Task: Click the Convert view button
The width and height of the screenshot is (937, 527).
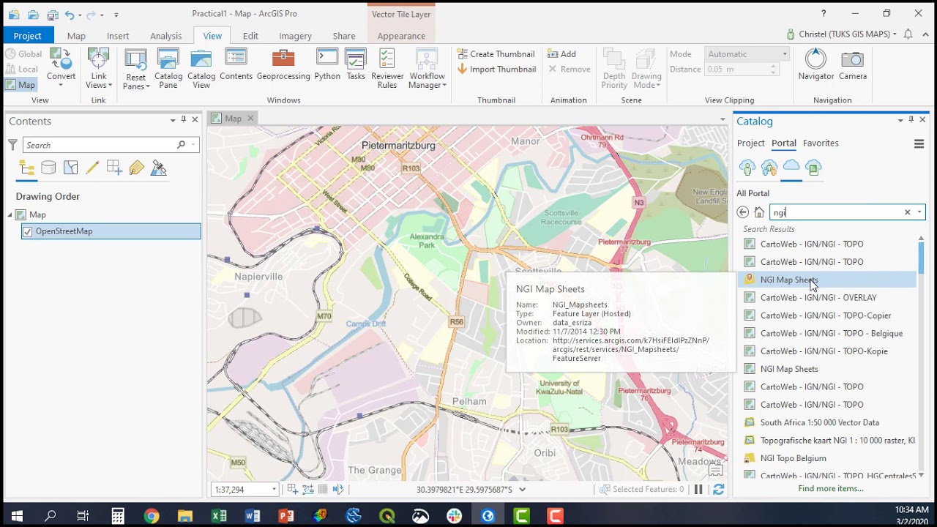Action: coord(61,68)
